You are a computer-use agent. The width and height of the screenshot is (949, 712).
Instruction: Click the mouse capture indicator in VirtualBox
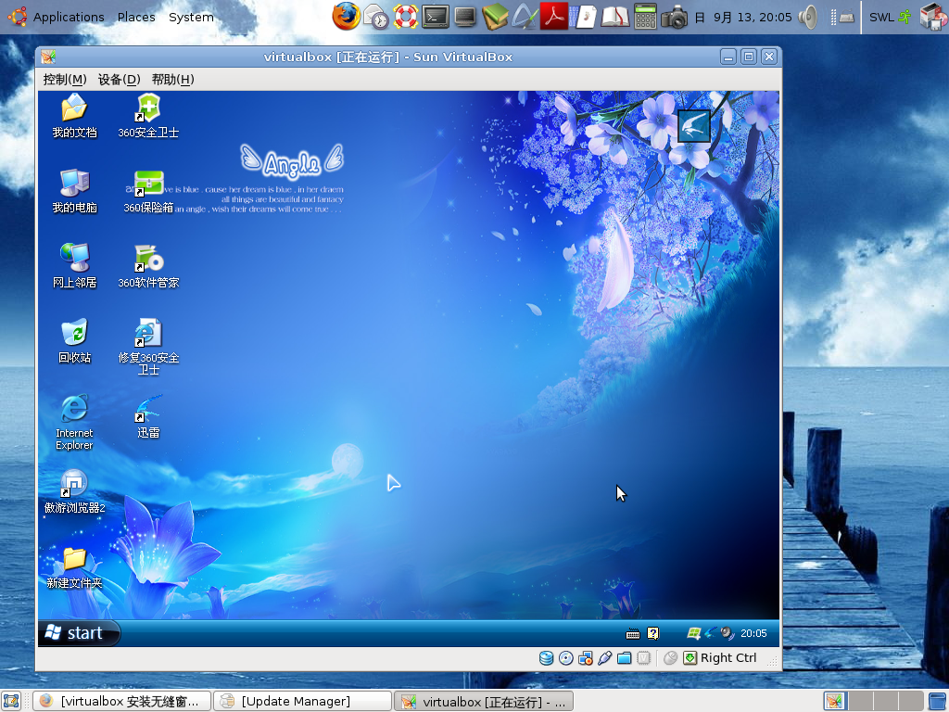(x=670, y=658)
